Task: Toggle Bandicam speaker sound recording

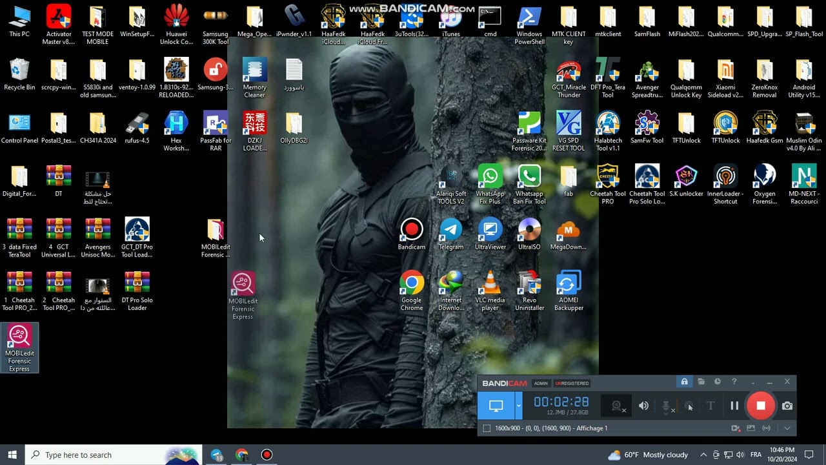Action: (643, 406)
